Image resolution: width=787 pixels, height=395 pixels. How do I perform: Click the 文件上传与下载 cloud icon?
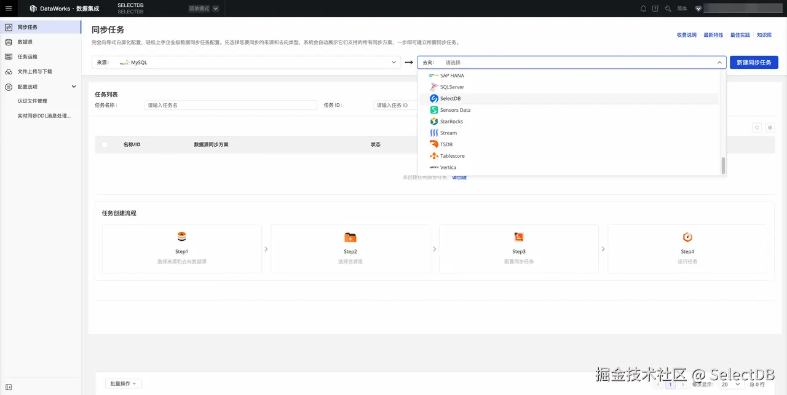pos(9,71)
